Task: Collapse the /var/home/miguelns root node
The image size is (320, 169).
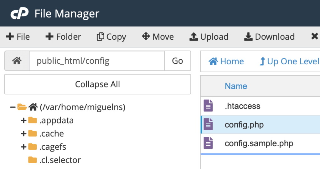Action: 13,107
